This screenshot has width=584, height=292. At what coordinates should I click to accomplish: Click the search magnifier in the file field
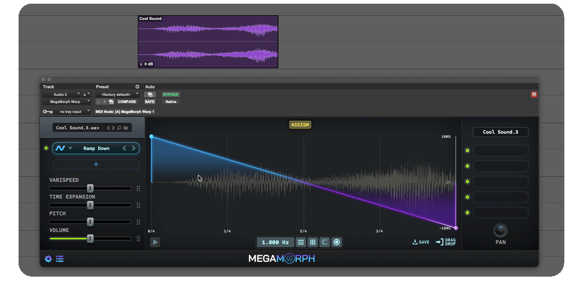click(x=119, y=128)
